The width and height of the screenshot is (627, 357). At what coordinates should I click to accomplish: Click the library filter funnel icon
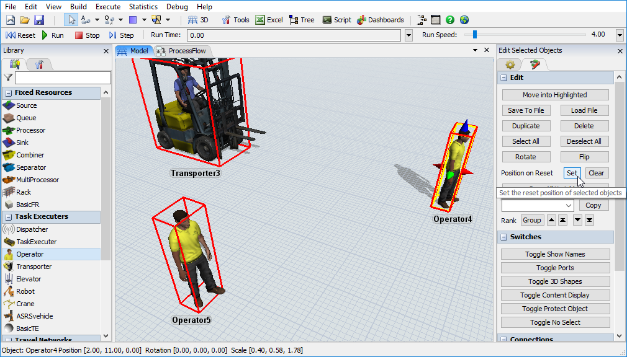click(x=7, y=78)
